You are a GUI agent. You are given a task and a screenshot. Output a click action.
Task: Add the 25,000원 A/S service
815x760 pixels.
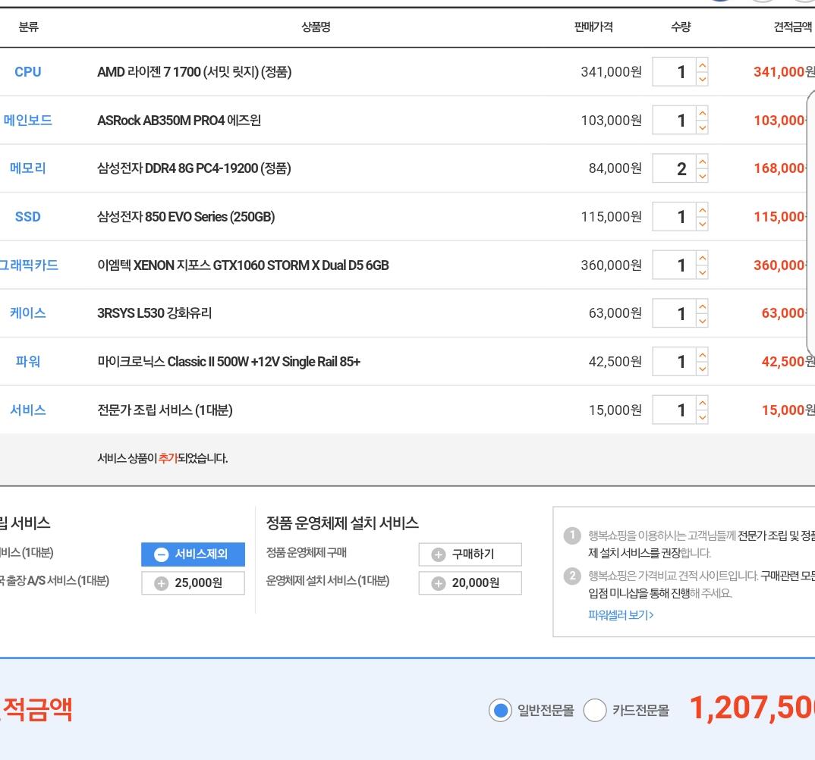[x=193, y=583]
